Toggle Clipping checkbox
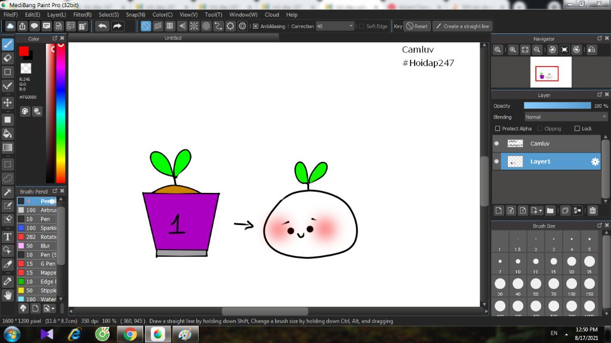 coord(539,129)
